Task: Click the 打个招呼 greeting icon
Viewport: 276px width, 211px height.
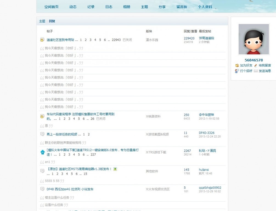Action: (x=237, y=71)
